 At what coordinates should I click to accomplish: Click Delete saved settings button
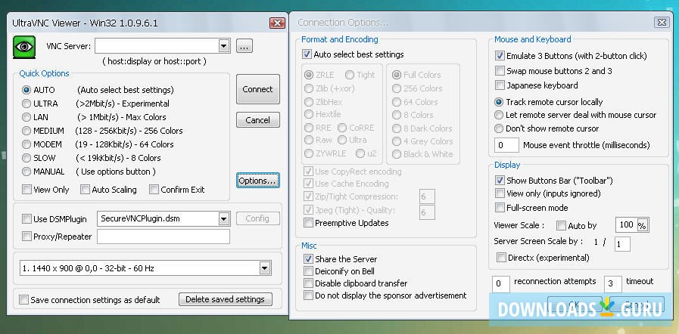225,299
